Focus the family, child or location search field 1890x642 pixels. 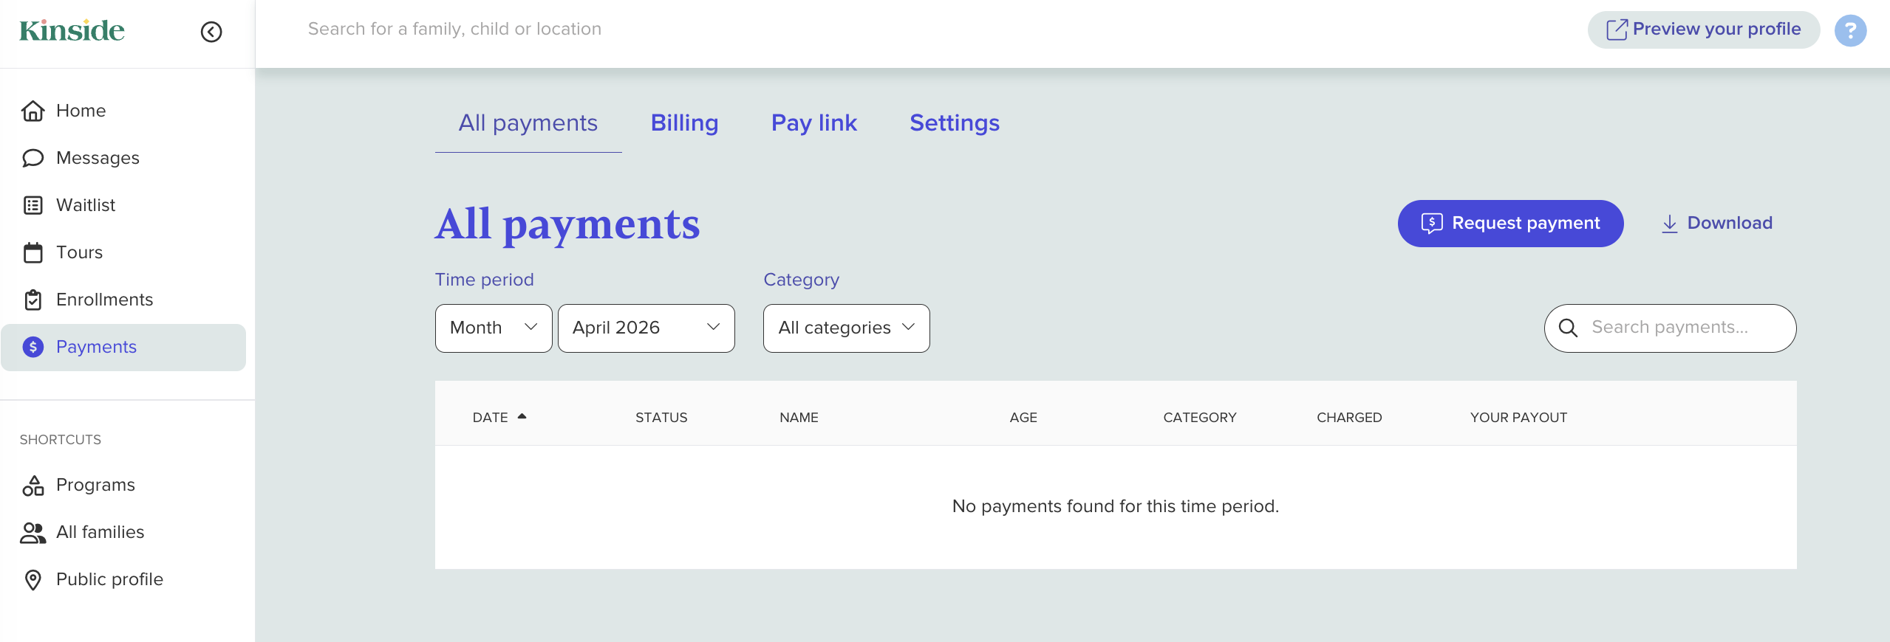454,30
